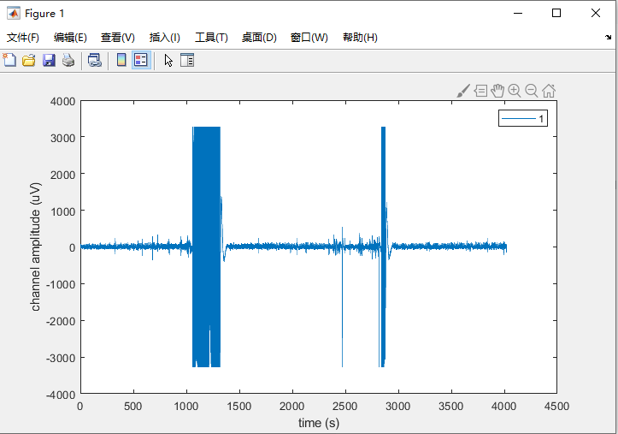
Task: Activate the Pan hand tool
Action: pos(497,91)
